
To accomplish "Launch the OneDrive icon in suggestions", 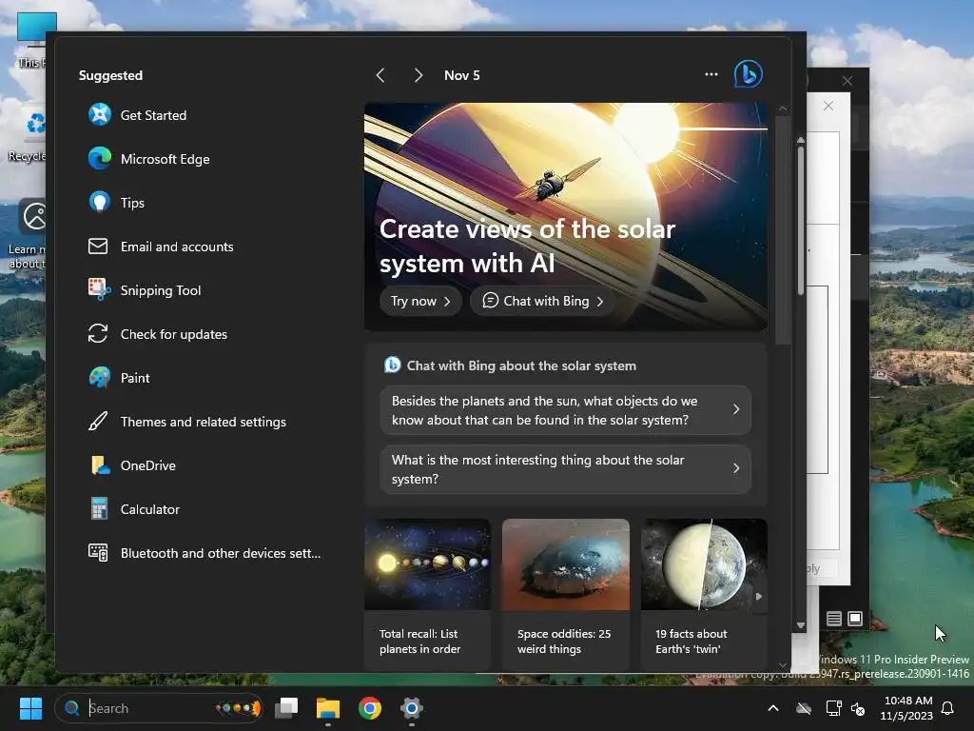I will pyautogui.click(x=99, y=465).
